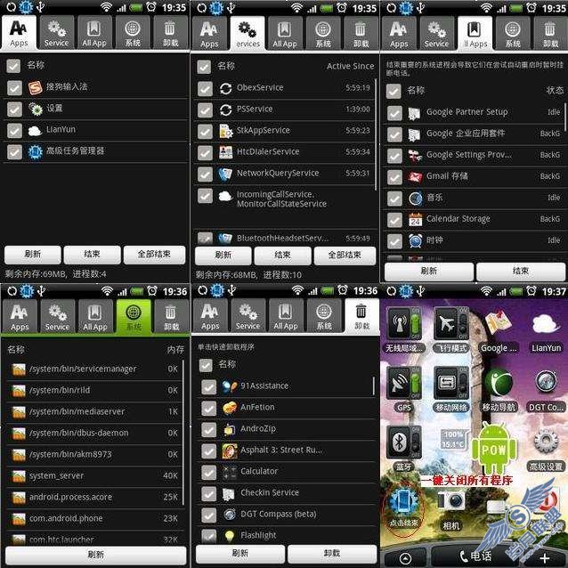Tap the NetworkQueryService icon
The height and width of the screenshot is (568, 568).
[225, 174]
